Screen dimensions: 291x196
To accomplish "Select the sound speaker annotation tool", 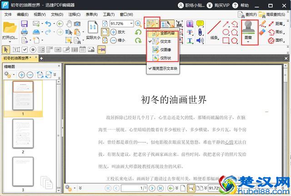I will 200,40.
